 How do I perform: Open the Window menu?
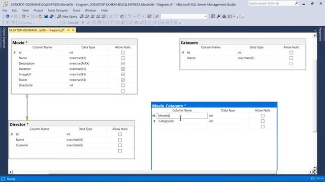click(90, 10)
